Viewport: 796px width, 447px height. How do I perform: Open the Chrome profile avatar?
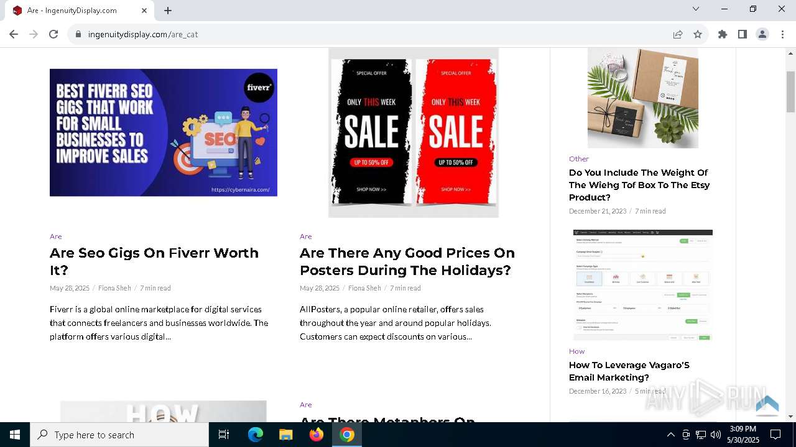(x=762, y=34)
